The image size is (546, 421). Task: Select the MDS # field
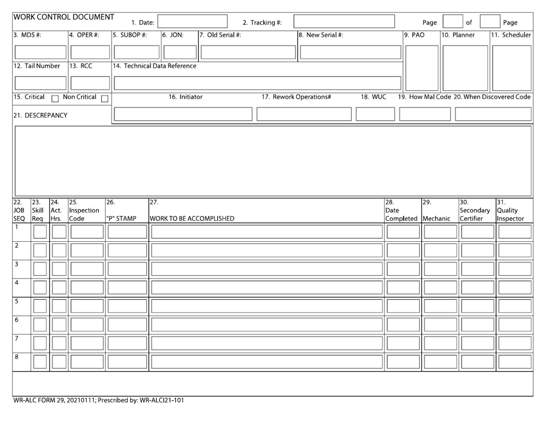[40, 52]
